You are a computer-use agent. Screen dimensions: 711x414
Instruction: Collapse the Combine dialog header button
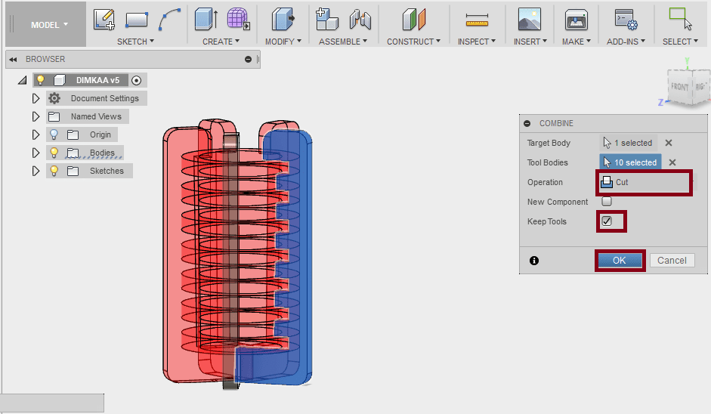527,123
